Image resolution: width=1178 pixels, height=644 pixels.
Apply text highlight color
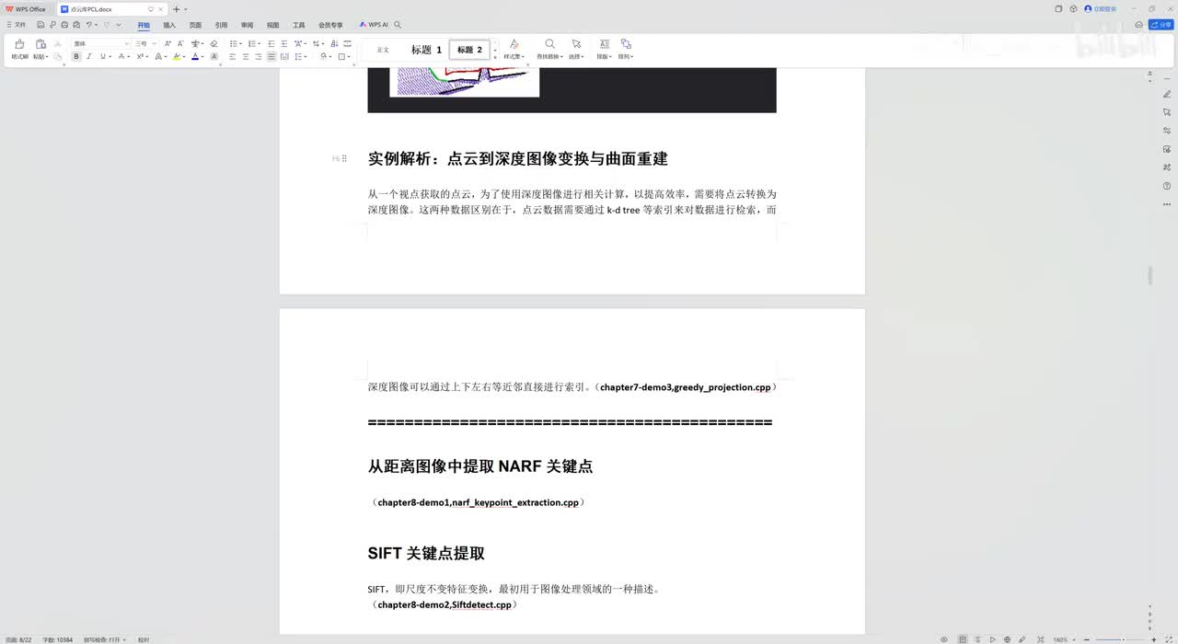click(x=177, y=56)
